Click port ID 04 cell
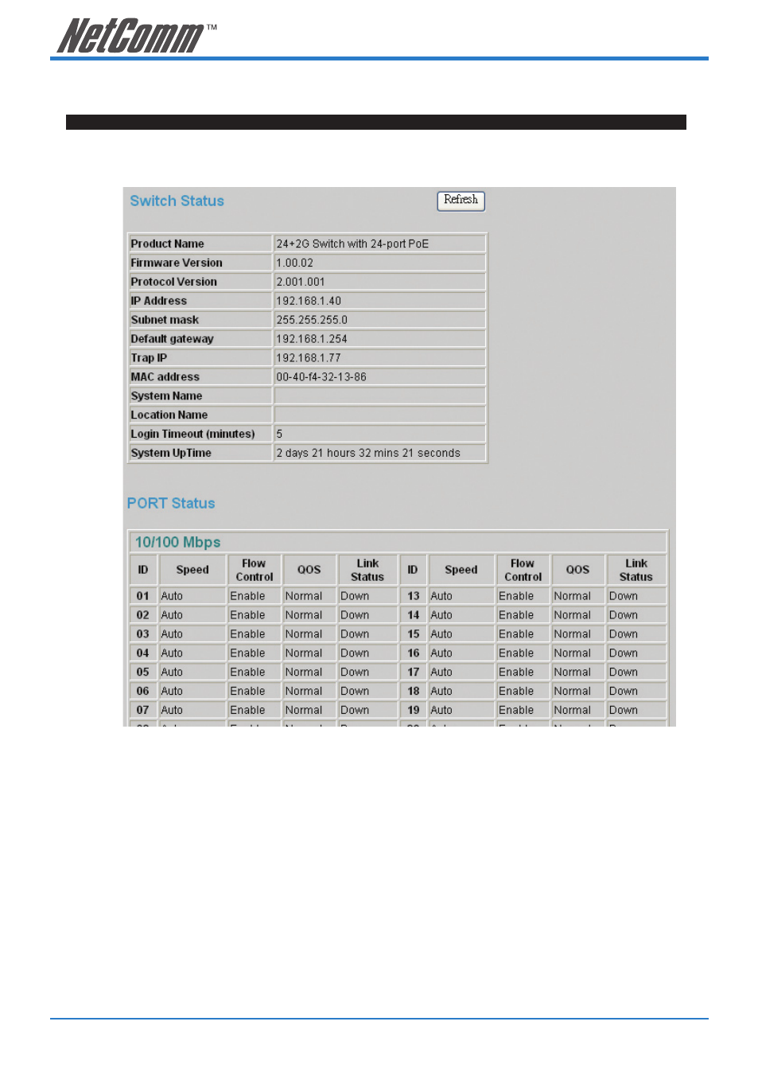Screen dimensions: 758x1076 [x=143, y=653]
